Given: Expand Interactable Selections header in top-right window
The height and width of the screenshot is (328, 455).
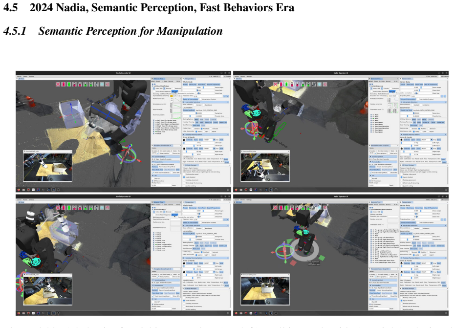Looking at the screenshot, I should click(423, 102).
